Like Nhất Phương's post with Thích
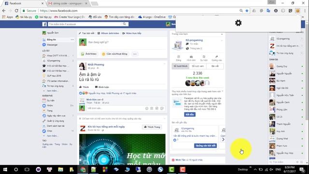 (84, 87)
